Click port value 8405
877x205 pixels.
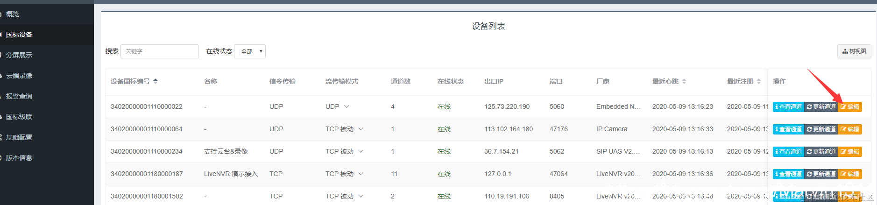coord(557,196)
